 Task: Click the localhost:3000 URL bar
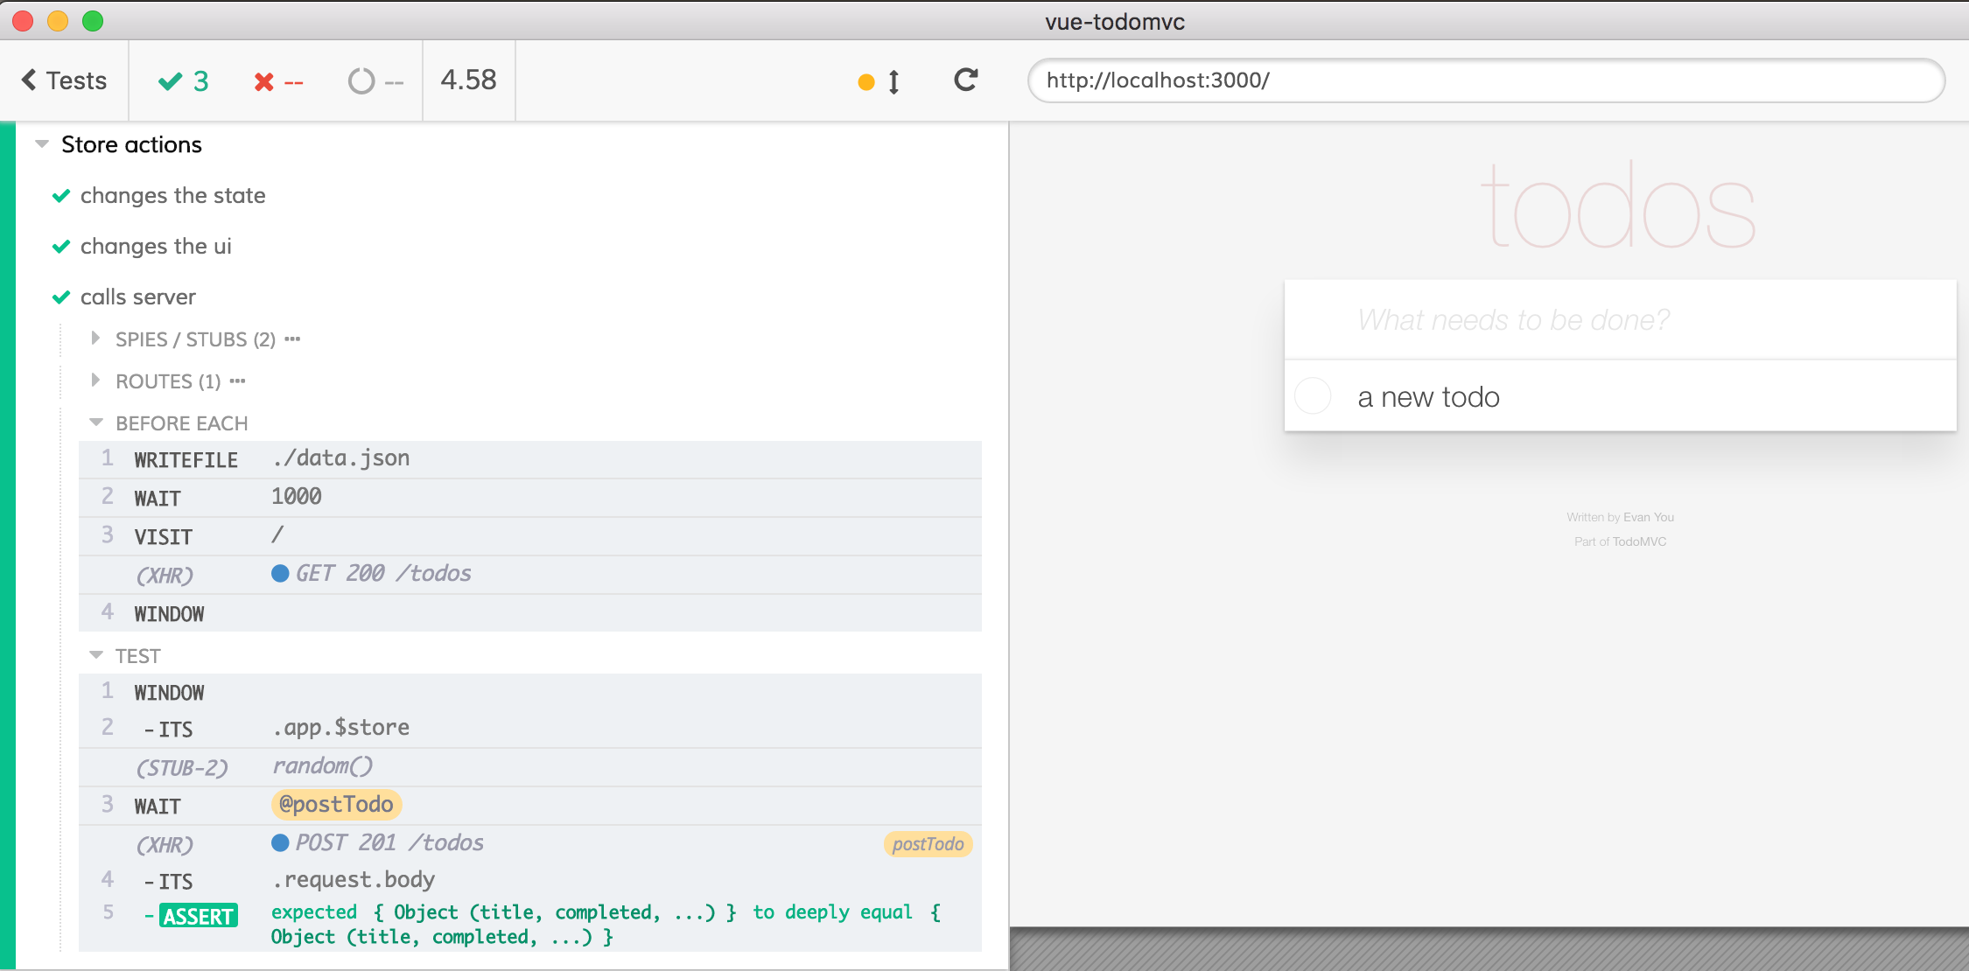[1485, 80]
